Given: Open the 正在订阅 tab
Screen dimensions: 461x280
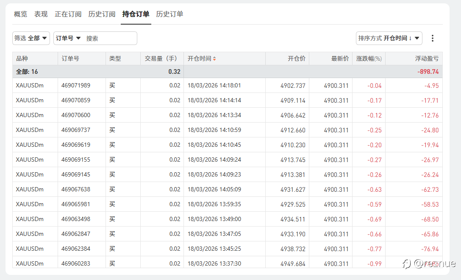Looking at the screenshot, I should [x=68, y=14].
